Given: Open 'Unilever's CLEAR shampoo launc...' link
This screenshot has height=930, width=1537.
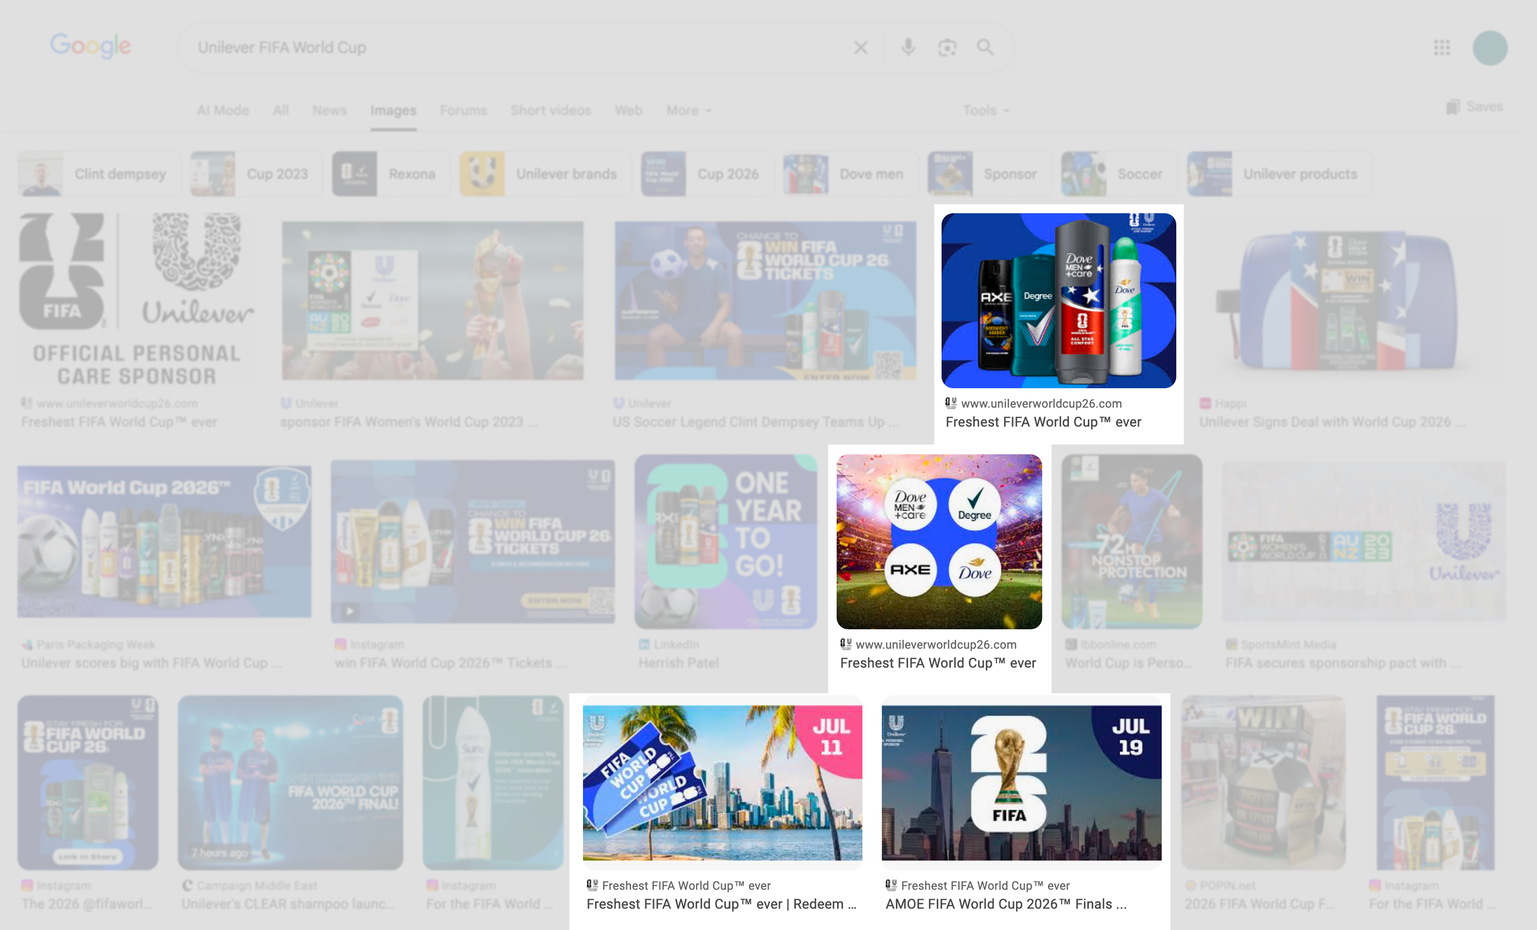Looking at the screenshot, I should tap(287, 904).
